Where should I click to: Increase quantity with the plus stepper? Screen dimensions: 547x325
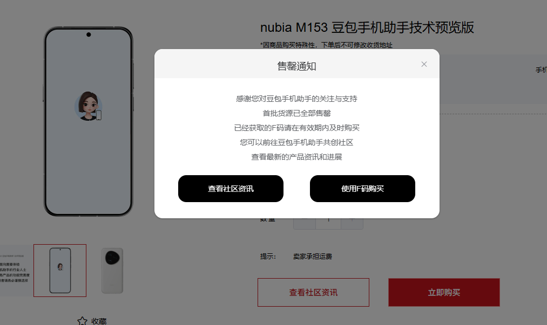click(x=352, y=223)
